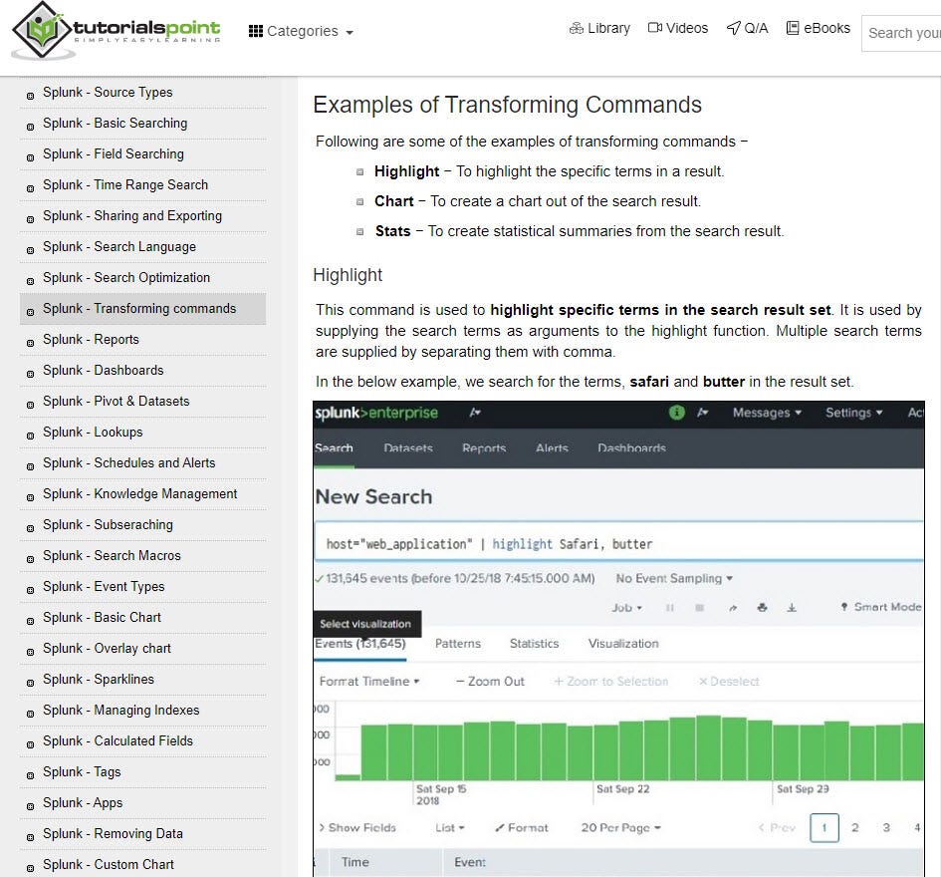This screenshot has height=877, width=941.
Task: Click the Zoom Out timeline button
Action: 490,682
